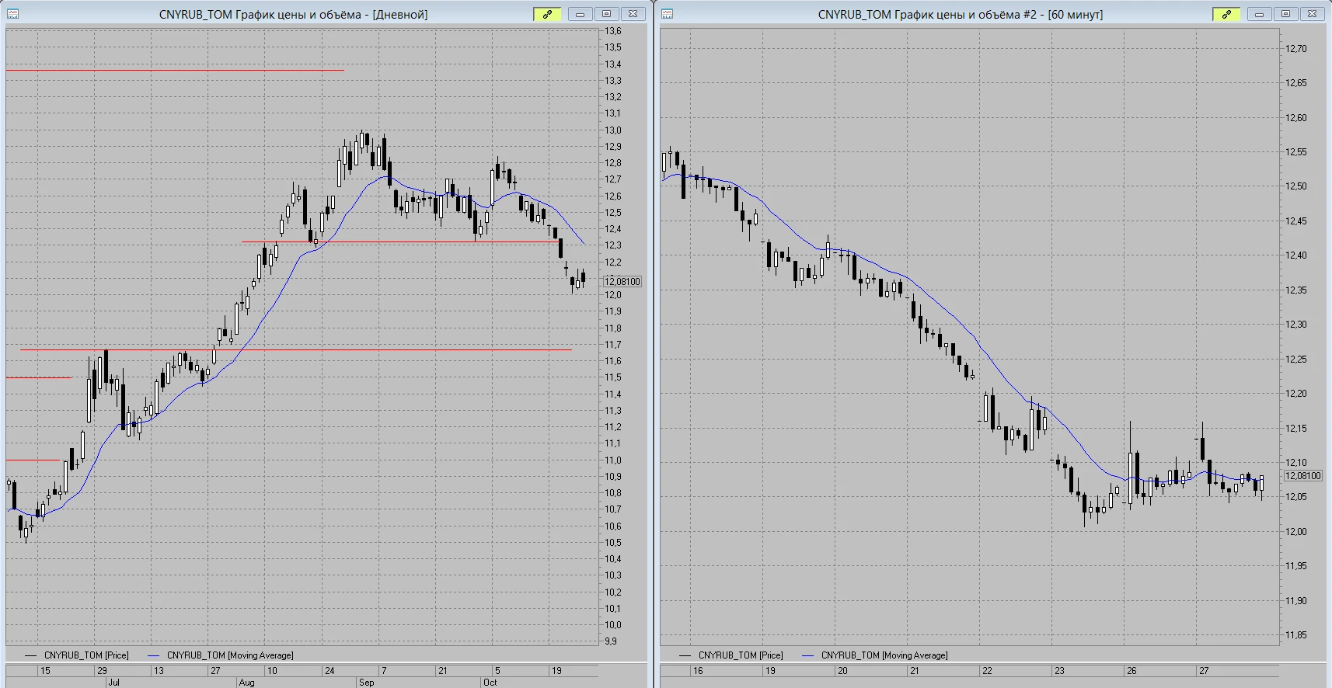Select the "CNYRUB_TOM [Moving Average]" legend in the daily chart
Image resolution: width=1332 pixels, height=688 pixels.
(x=230, y=655)
